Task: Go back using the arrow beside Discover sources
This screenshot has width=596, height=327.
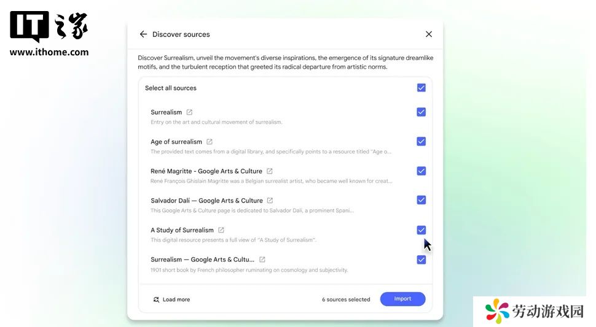Action: (x=143, y=34)
